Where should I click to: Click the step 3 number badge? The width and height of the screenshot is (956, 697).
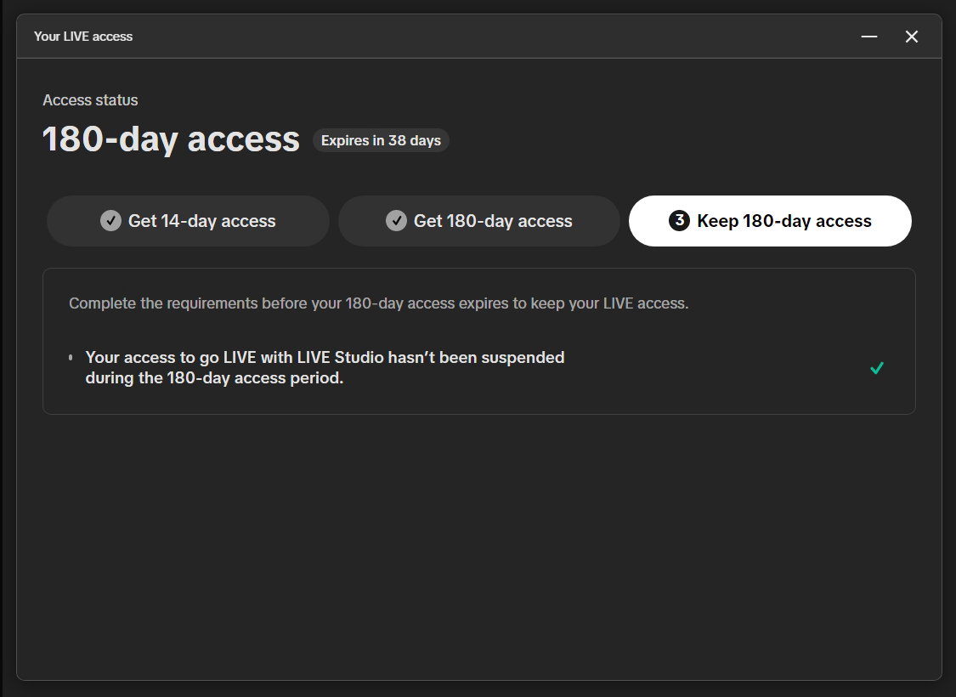(679, 221)
